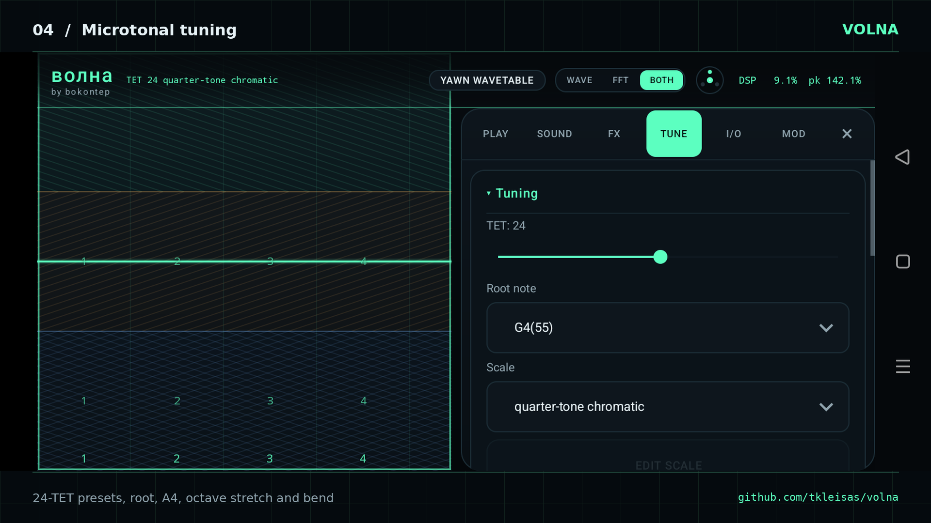Image resolution: width=931 pixels, height=523 pixels.
Task: Select FFT display mode
Action: [x=620, y=80]
